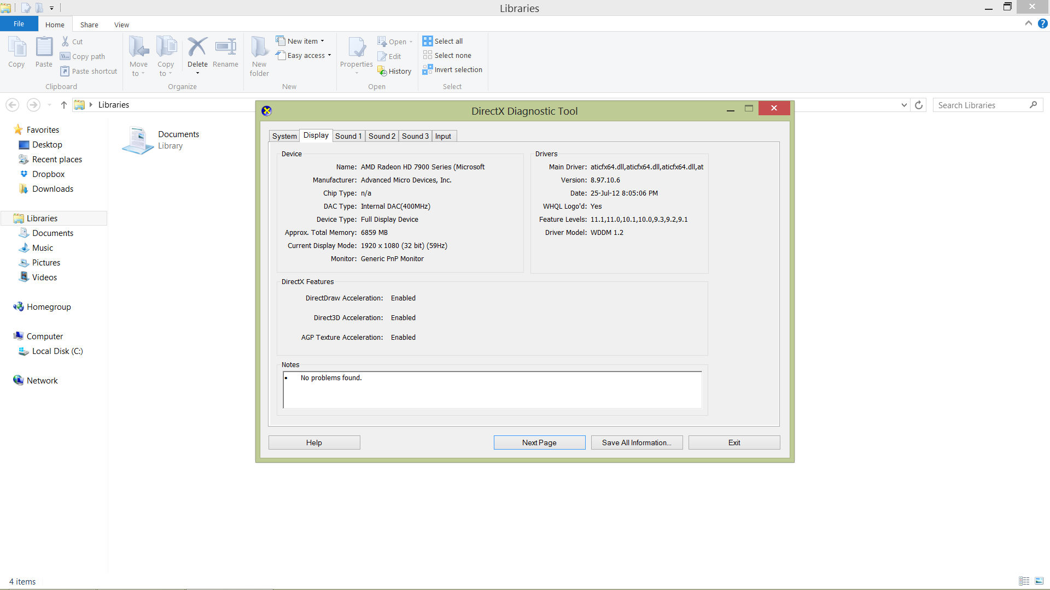This screenshot has width=1050, height=590.
Task: Click DirectX Diagnostic Tool title bar icon
Action: click(266, 111)
